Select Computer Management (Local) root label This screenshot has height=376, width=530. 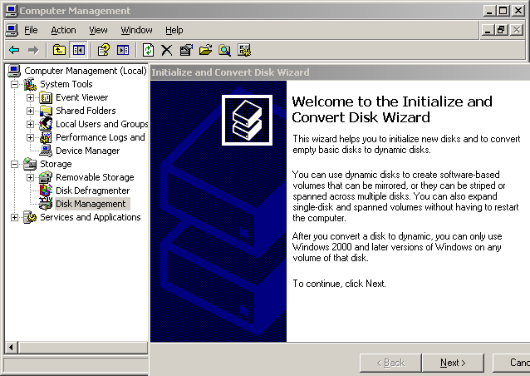tap(86, 71)
